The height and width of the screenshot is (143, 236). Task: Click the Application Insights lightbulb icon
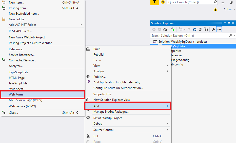[x=88, y=82]
